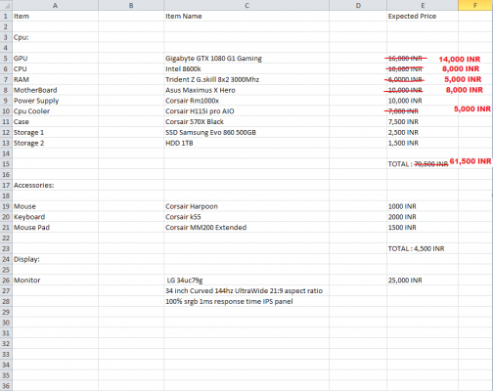The image size is (493, 391).
Task: Select 'Corsair MM200 Extended' cell
Action: point(246,228)
